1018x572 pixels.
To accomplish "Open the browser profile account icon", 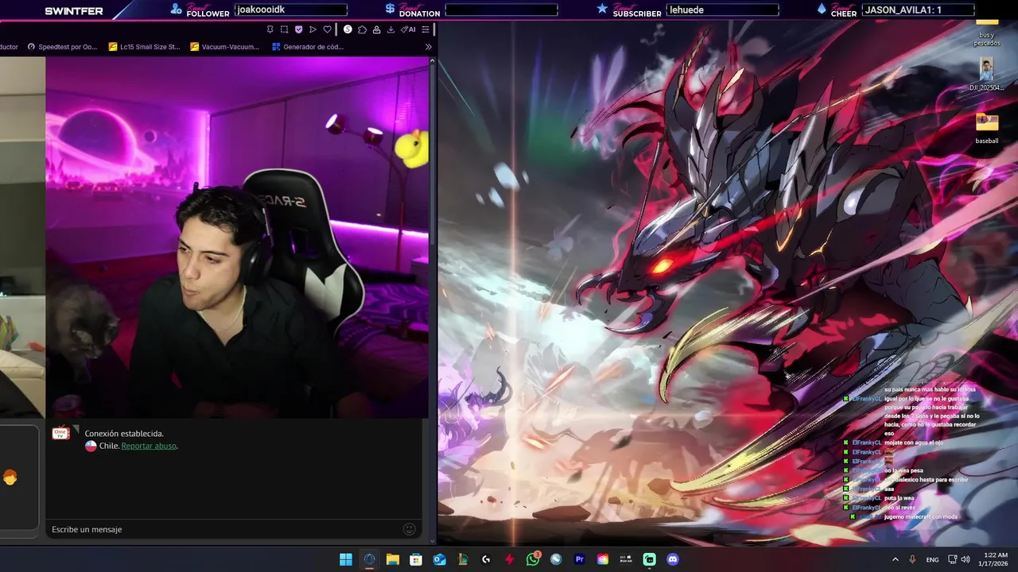I will [376, 29].
